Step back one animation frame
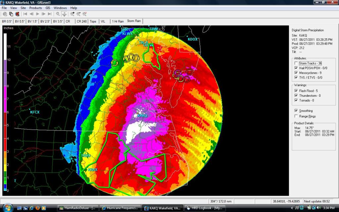 click(x=31, y=14)
